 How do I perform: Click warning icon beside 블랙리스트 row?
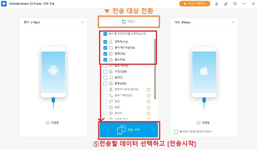[149, 89]
